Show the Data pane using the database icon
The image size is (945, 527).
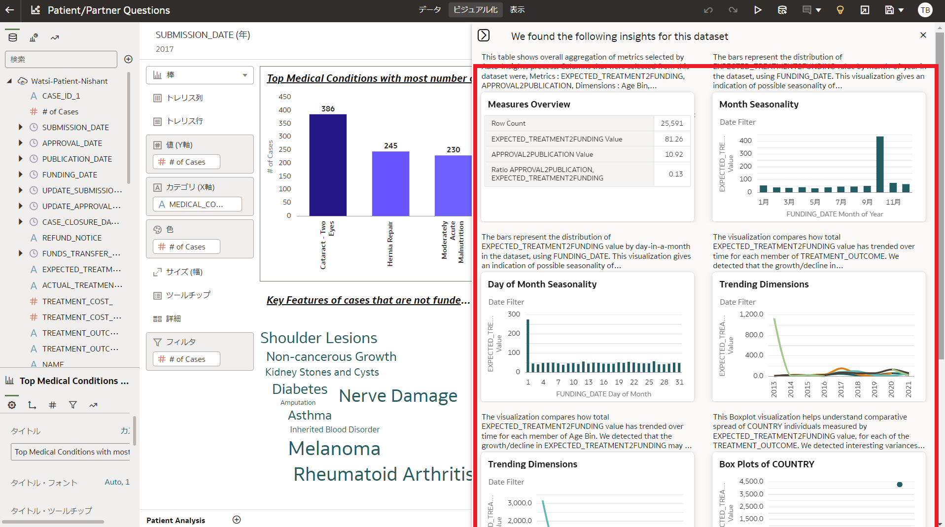pyautogui.click(x=13, y=37)
